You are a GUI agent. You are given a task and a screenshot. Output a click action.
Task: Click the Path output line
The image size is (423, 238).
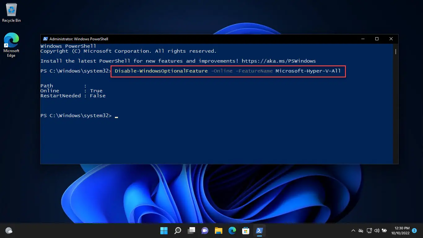[64, 86]
